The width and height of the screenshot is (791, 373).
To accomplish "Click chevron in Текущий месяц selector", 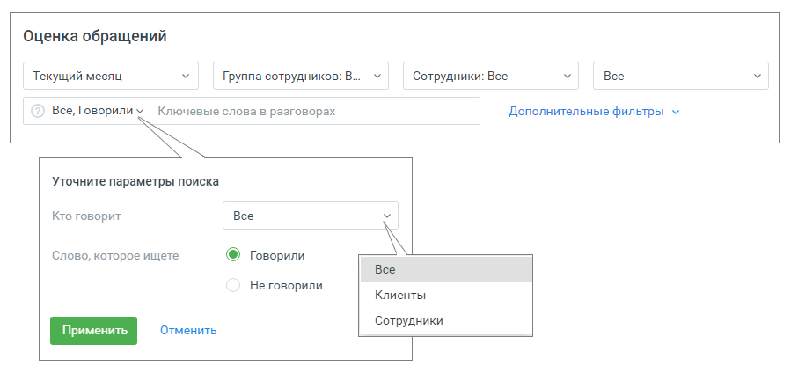I will (186, 77).
